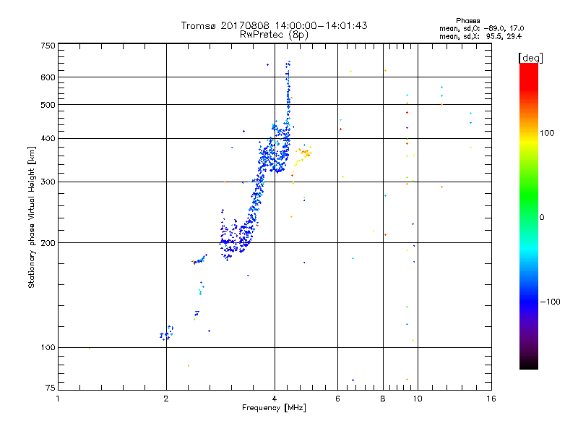Click the 4 tick label on frequency axis
578x434 pixels.
point(275,399)
